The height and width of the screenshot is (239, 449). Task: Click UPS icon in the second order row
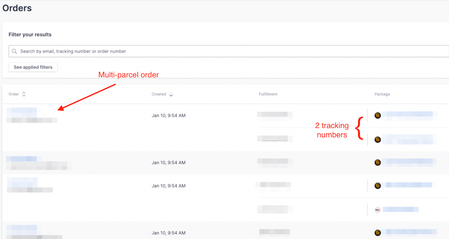(x=377, y=162)
